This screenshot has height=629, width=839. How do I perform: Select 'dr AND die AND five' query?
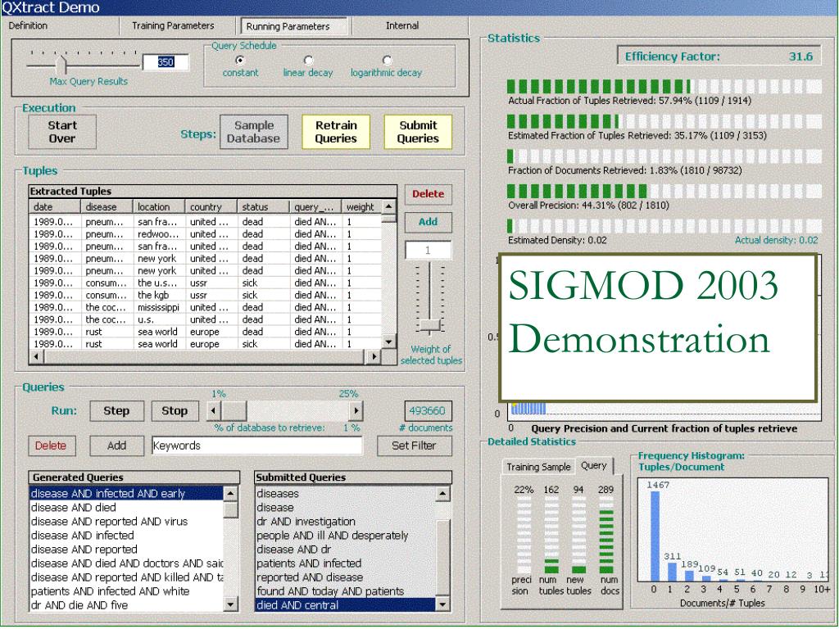[x=127, y=605]
